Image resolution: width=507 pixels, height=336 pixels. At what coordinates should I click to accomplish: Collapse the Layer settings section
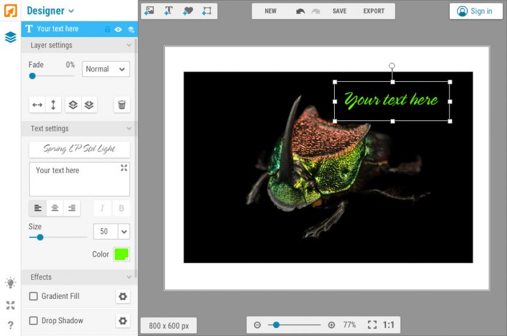(129, 45)
